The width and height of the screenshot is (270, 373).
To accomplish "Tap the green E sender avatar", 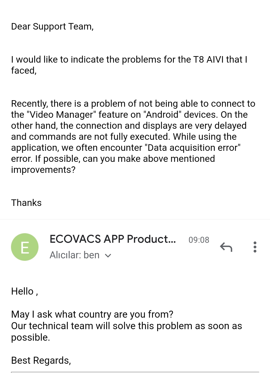I will coord(25,247).
